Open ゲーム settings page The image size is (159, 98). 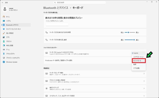coord(16,49)
